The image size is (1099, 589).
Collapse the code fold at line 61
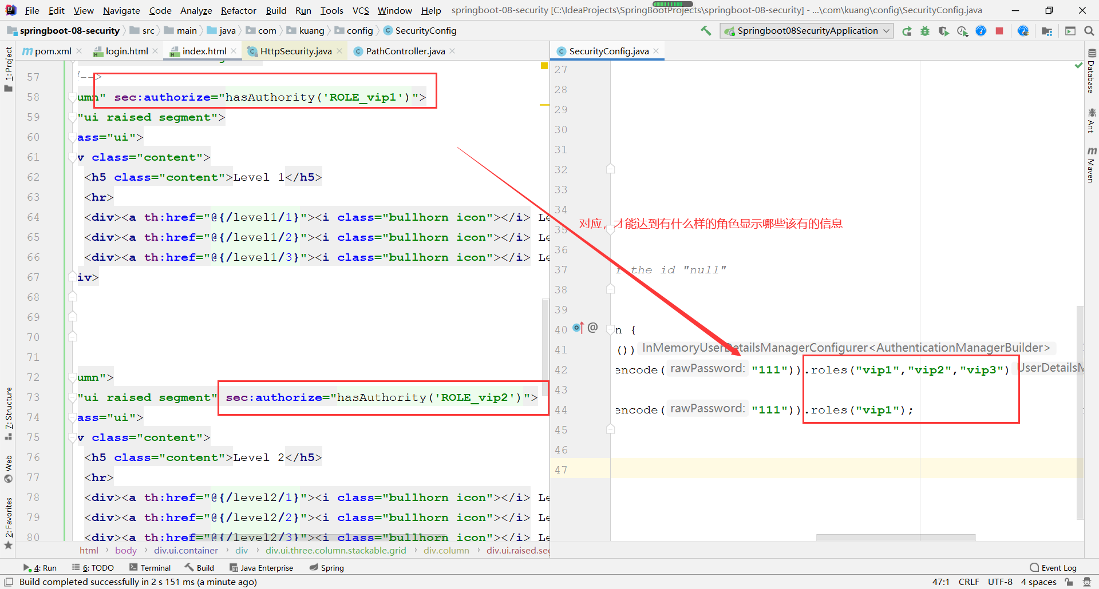73,157
